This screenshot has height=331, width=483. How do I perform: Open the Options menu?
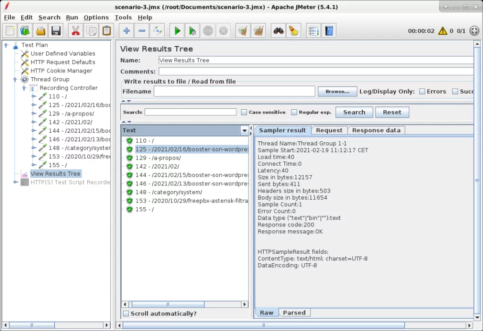96,17
